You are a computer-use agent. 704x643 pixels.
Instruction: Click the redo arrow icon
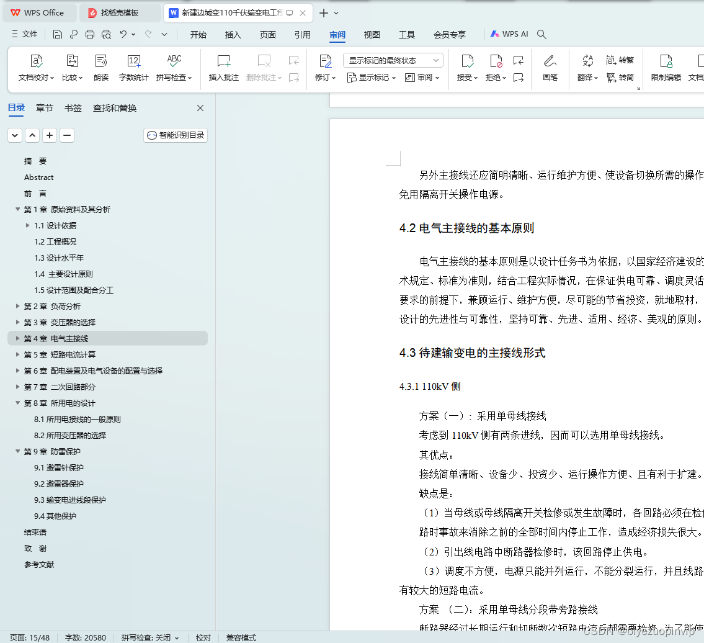click(x=148, y=34)
